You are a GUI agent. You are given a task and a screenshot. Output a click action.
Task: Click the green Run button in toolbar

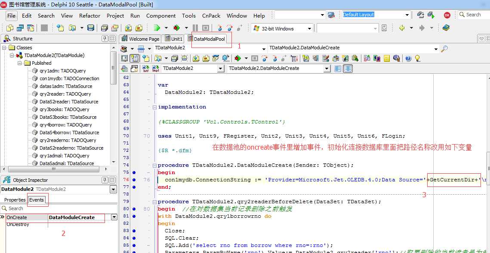157,28
